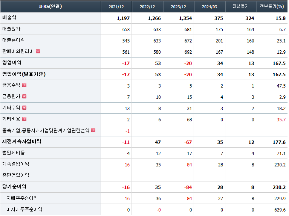Select the 판매비와관리비 row label
This screenshot has height=216, width=289.
tap(18, 51)
